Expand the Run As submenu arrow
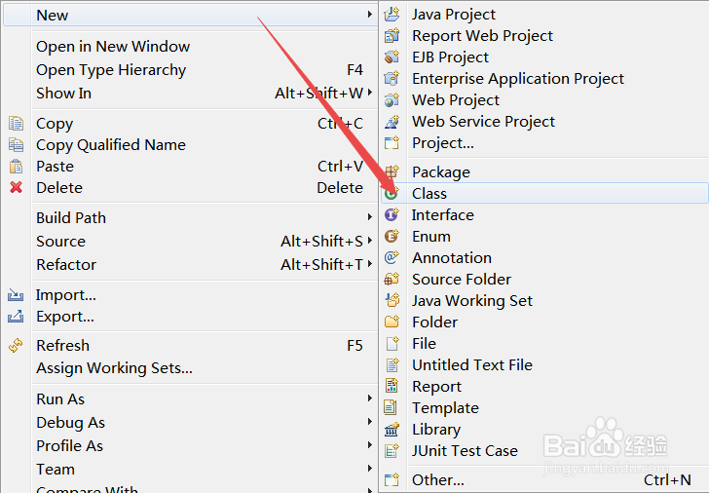This screenshot has height=493, width=709. pos(370,399)
